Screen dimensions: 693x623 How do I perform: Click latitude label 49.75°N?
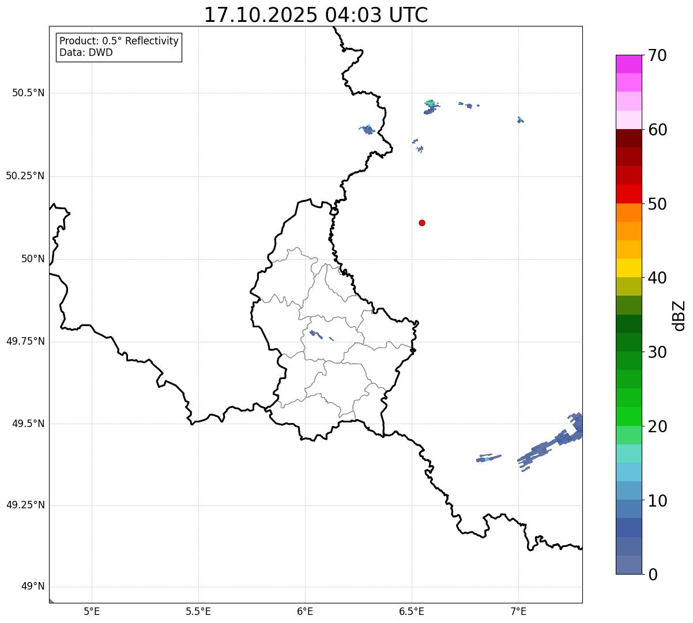[25, 341]
